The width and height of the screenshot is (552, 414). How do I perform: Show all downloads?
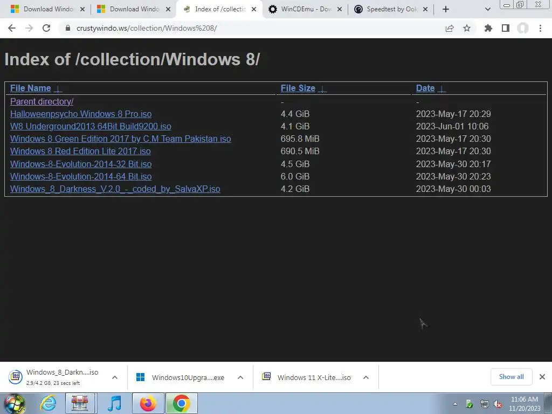(x=511, y=377)
